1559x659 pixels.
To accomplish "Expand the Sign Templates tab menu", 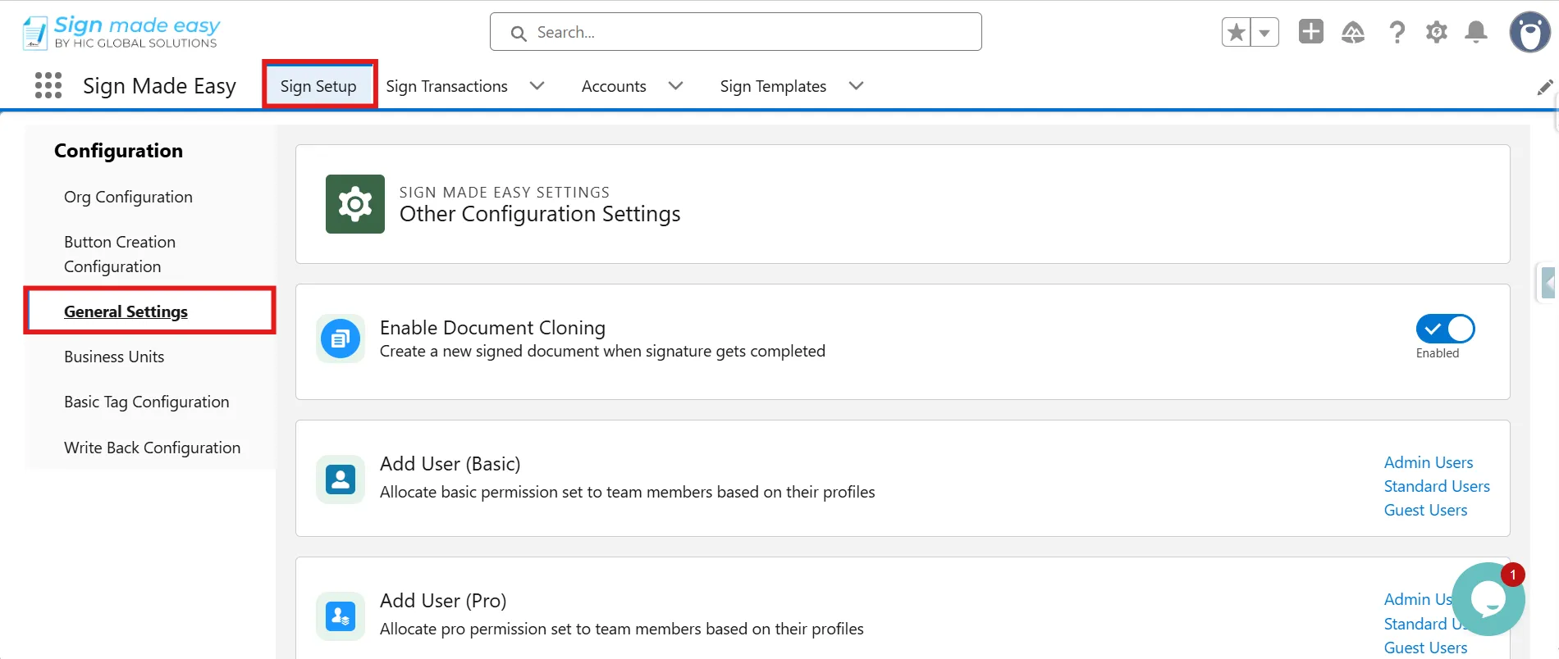I will click(x=856, y=86).
